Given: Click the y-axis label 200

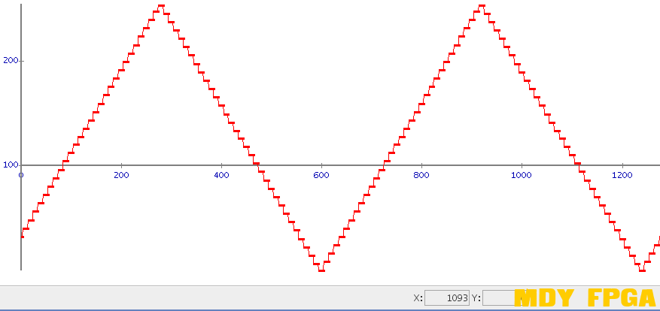Looking at the screenshot, I should coord(11,61).
